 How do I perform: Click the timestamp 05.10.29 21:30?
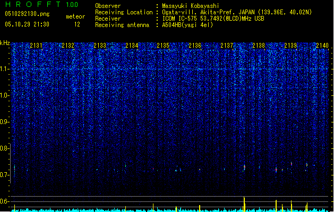27,24
